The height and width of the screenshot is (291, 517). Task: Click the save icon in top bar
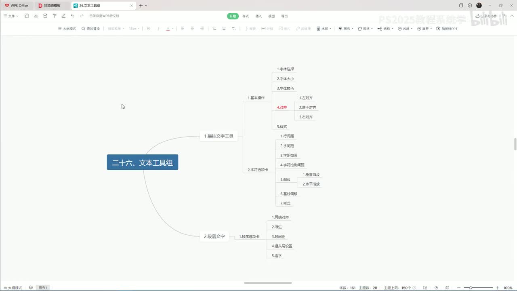point(27,16)
